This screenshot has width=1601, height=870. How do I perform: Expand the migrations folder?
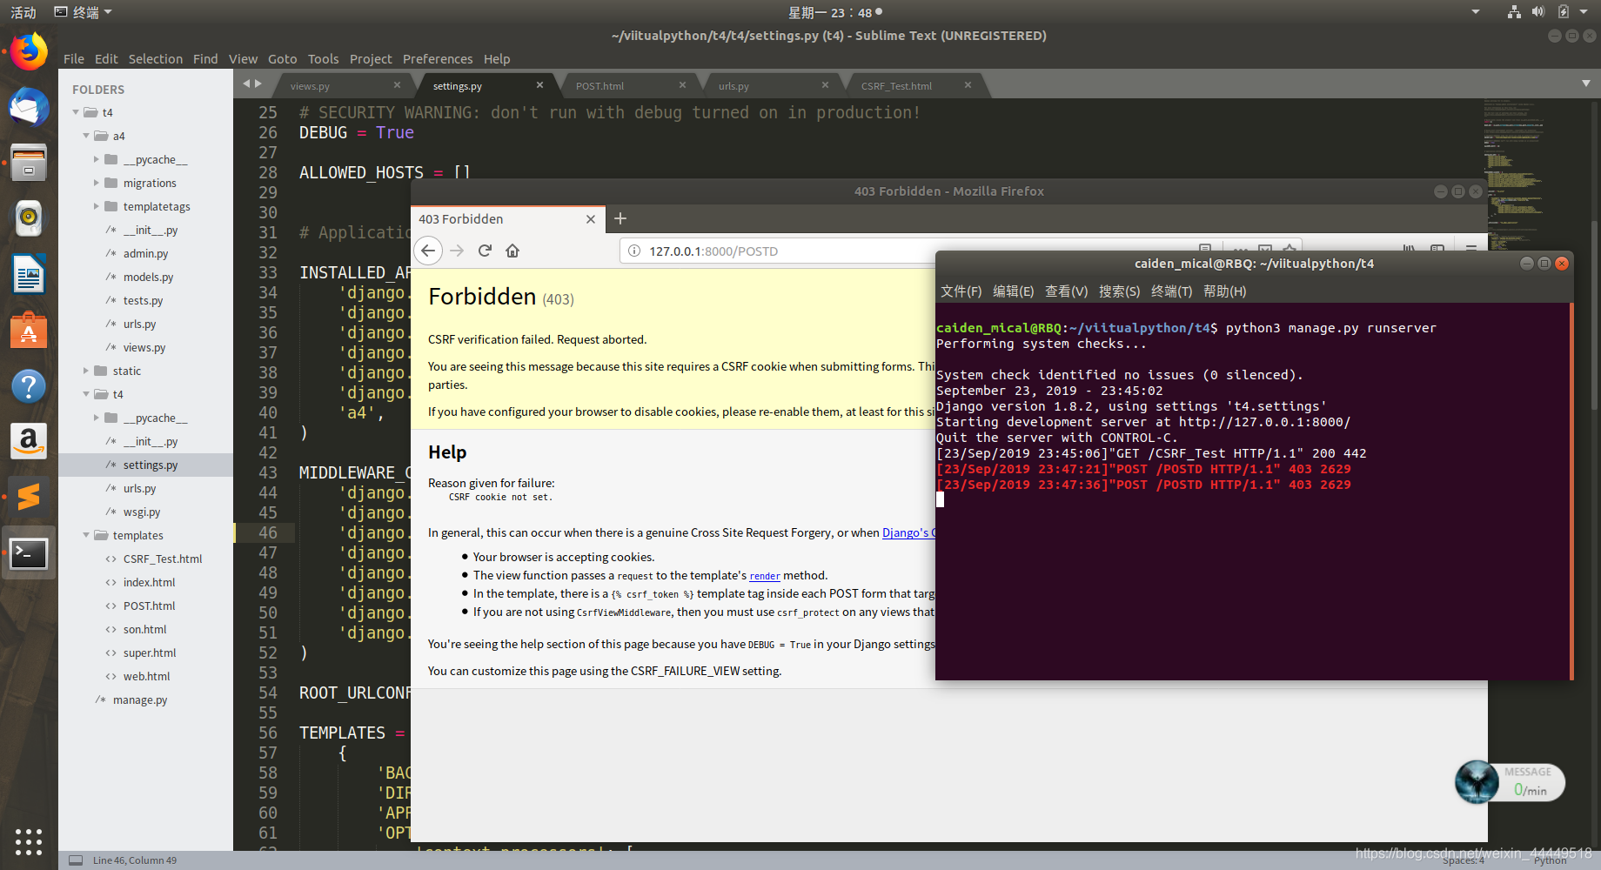[97, 183]
